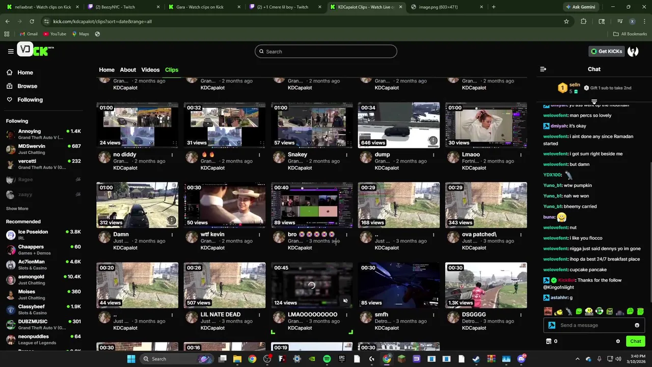Focus the Kick search field

click(326, 51)
